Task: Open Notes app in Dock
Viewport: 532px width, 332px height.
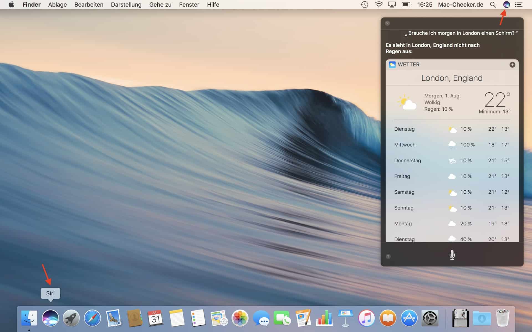Action: 177,318
